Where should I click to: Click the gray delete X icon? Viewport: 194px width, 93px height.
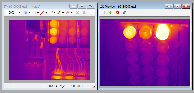77,13
